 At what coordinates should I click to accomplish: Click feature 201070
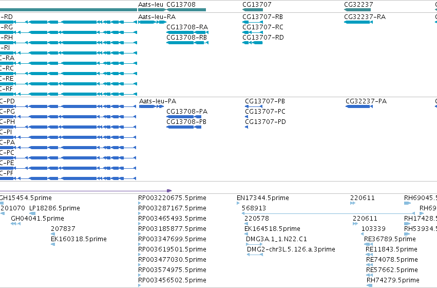pos(3,213)
